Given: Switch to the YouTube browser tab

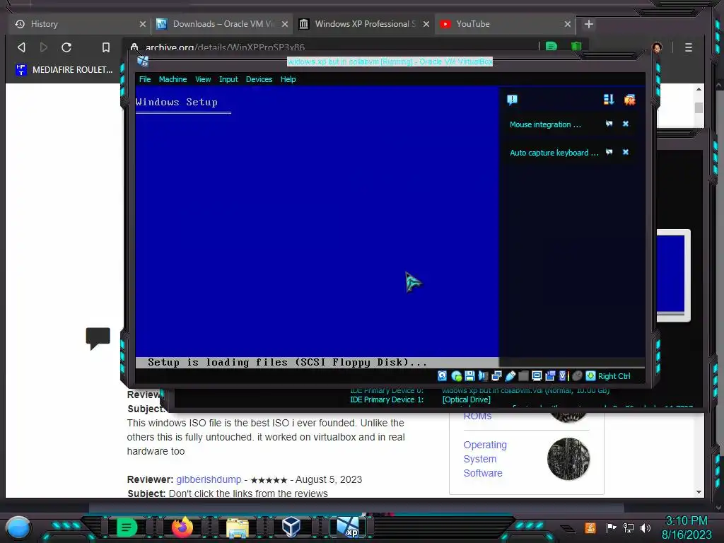Looking at the screenshot, I should coord(505,24).
